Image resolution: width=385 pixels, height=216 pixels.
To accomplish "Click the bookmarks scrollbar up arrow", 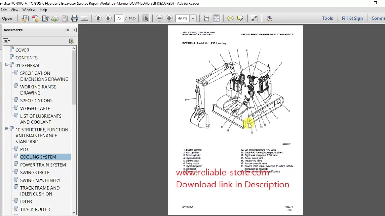I will pyautogui.click(x=74, y=48).
